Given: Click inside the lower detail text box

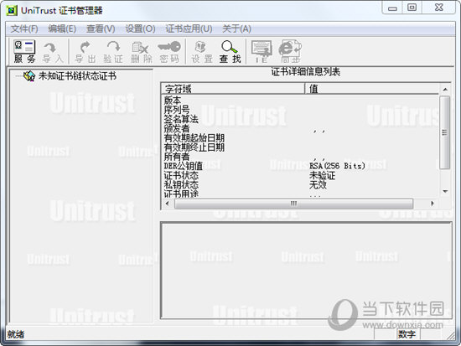Looking at the screenshot, I should pos(306,270).
